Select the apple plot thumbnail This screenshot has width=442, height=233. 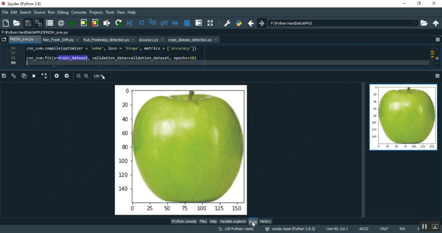[403, 117]
